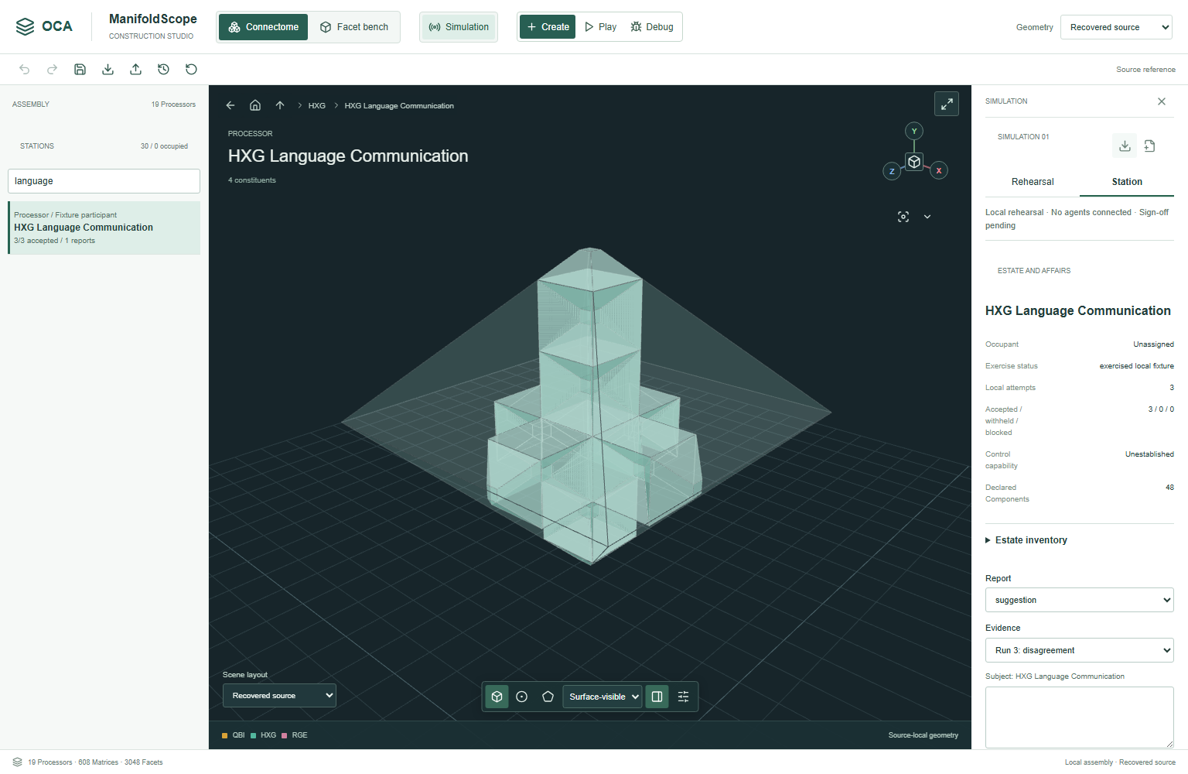Image resolution: width=1188 pixels, height=774 pixels.
Task: Switch to the Rehearsal tab
Action: point(1033,182)
